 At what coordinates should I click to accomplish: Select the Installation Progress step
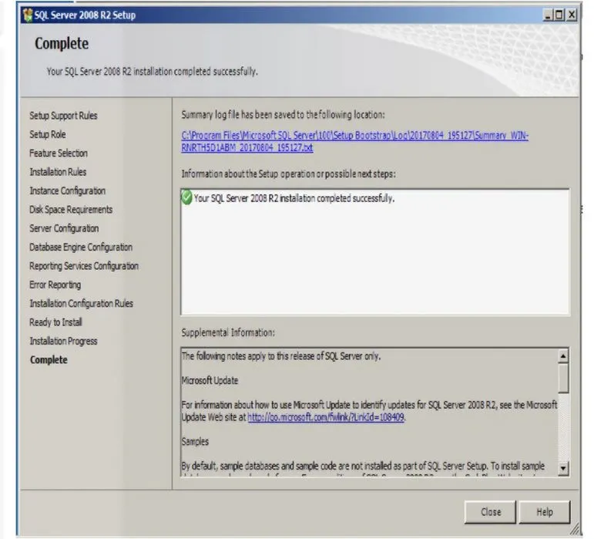[x=63, y=341]
